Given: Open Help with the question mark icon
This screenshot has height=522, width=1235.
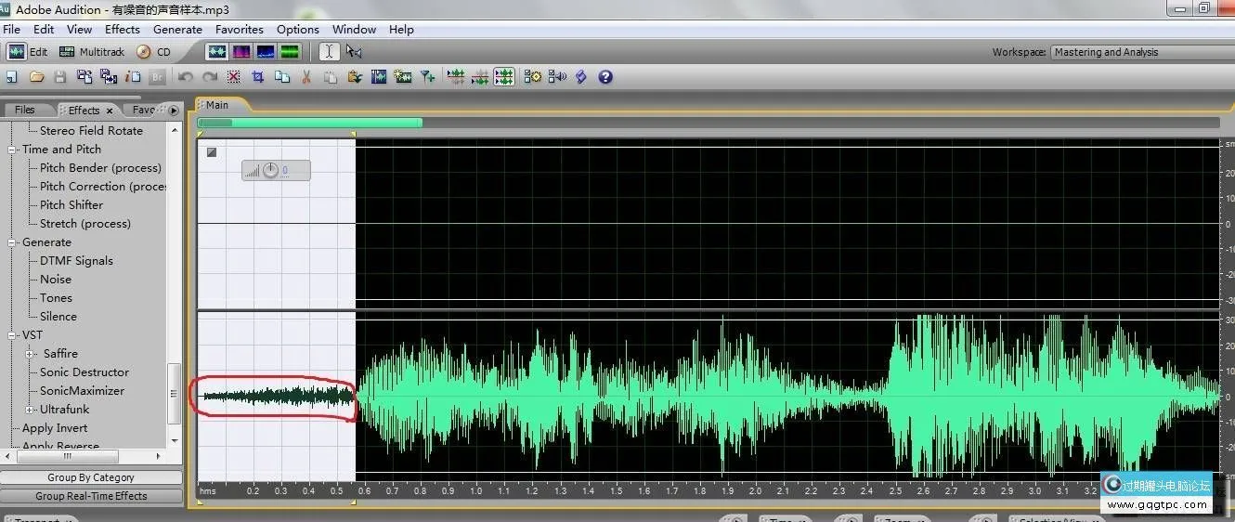Looking at the screenshot, I should coord(605,77).
